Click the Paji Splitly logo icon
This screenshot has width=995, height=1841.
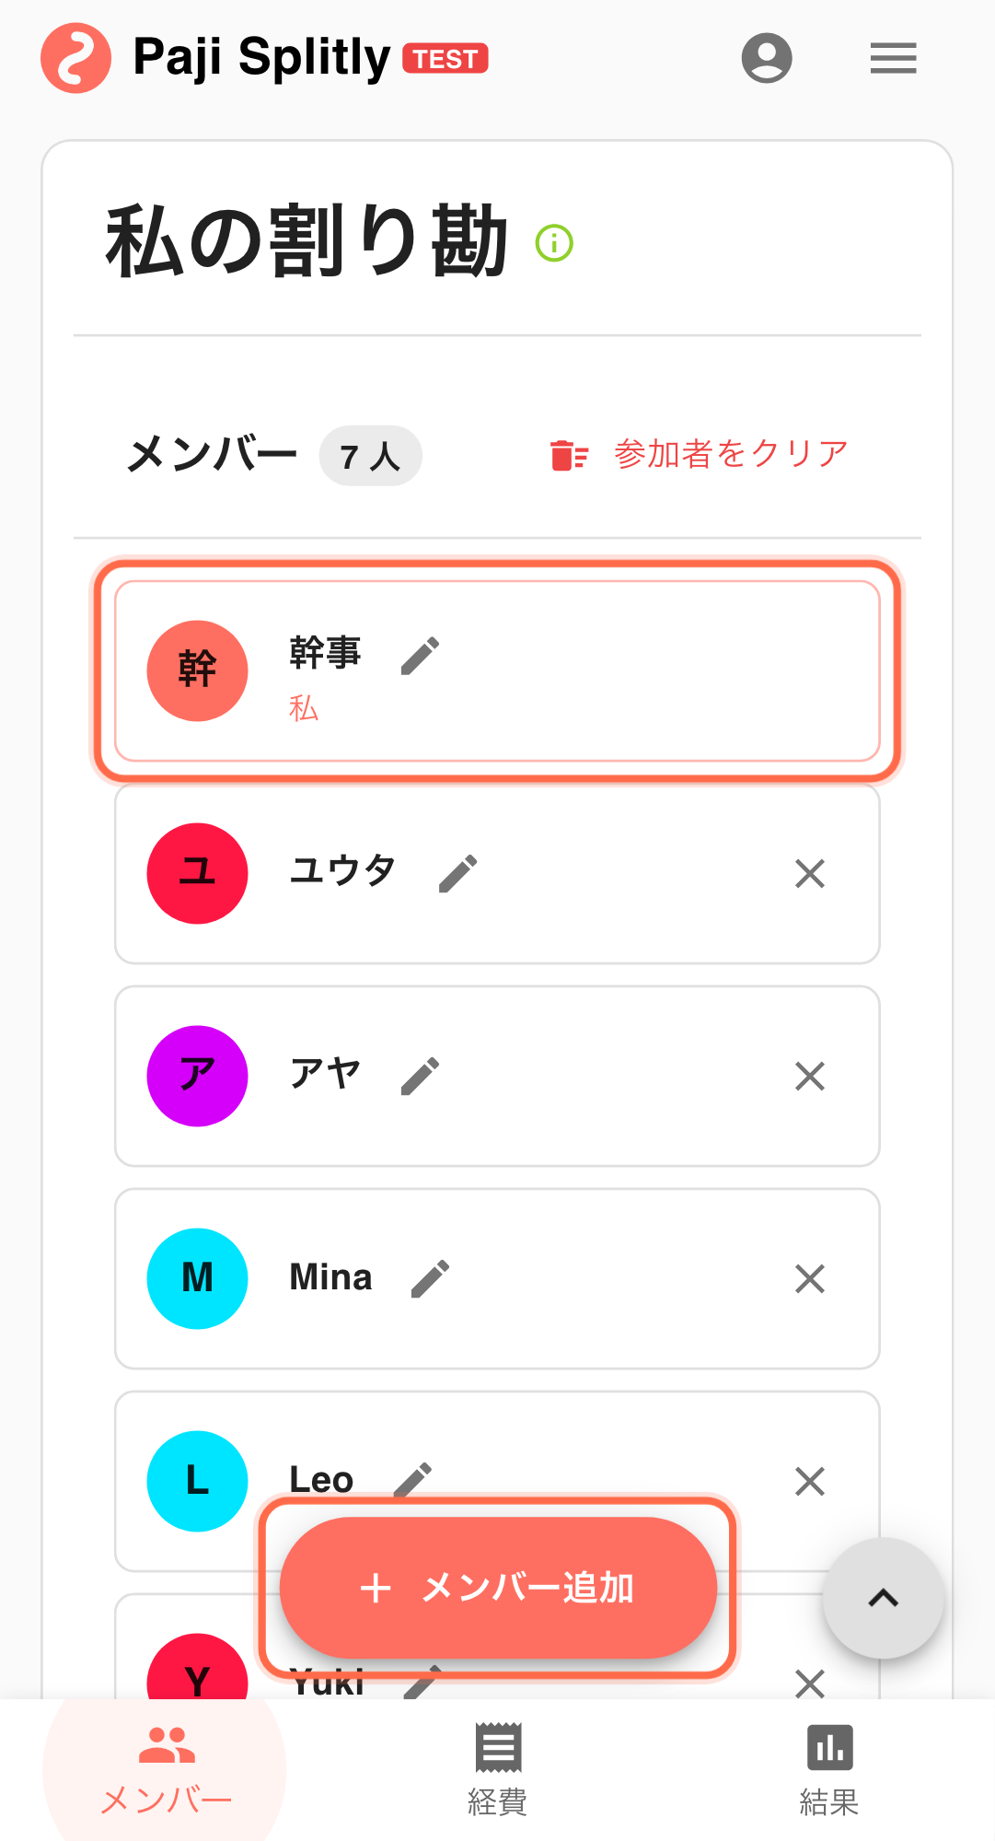click(75, 58)
